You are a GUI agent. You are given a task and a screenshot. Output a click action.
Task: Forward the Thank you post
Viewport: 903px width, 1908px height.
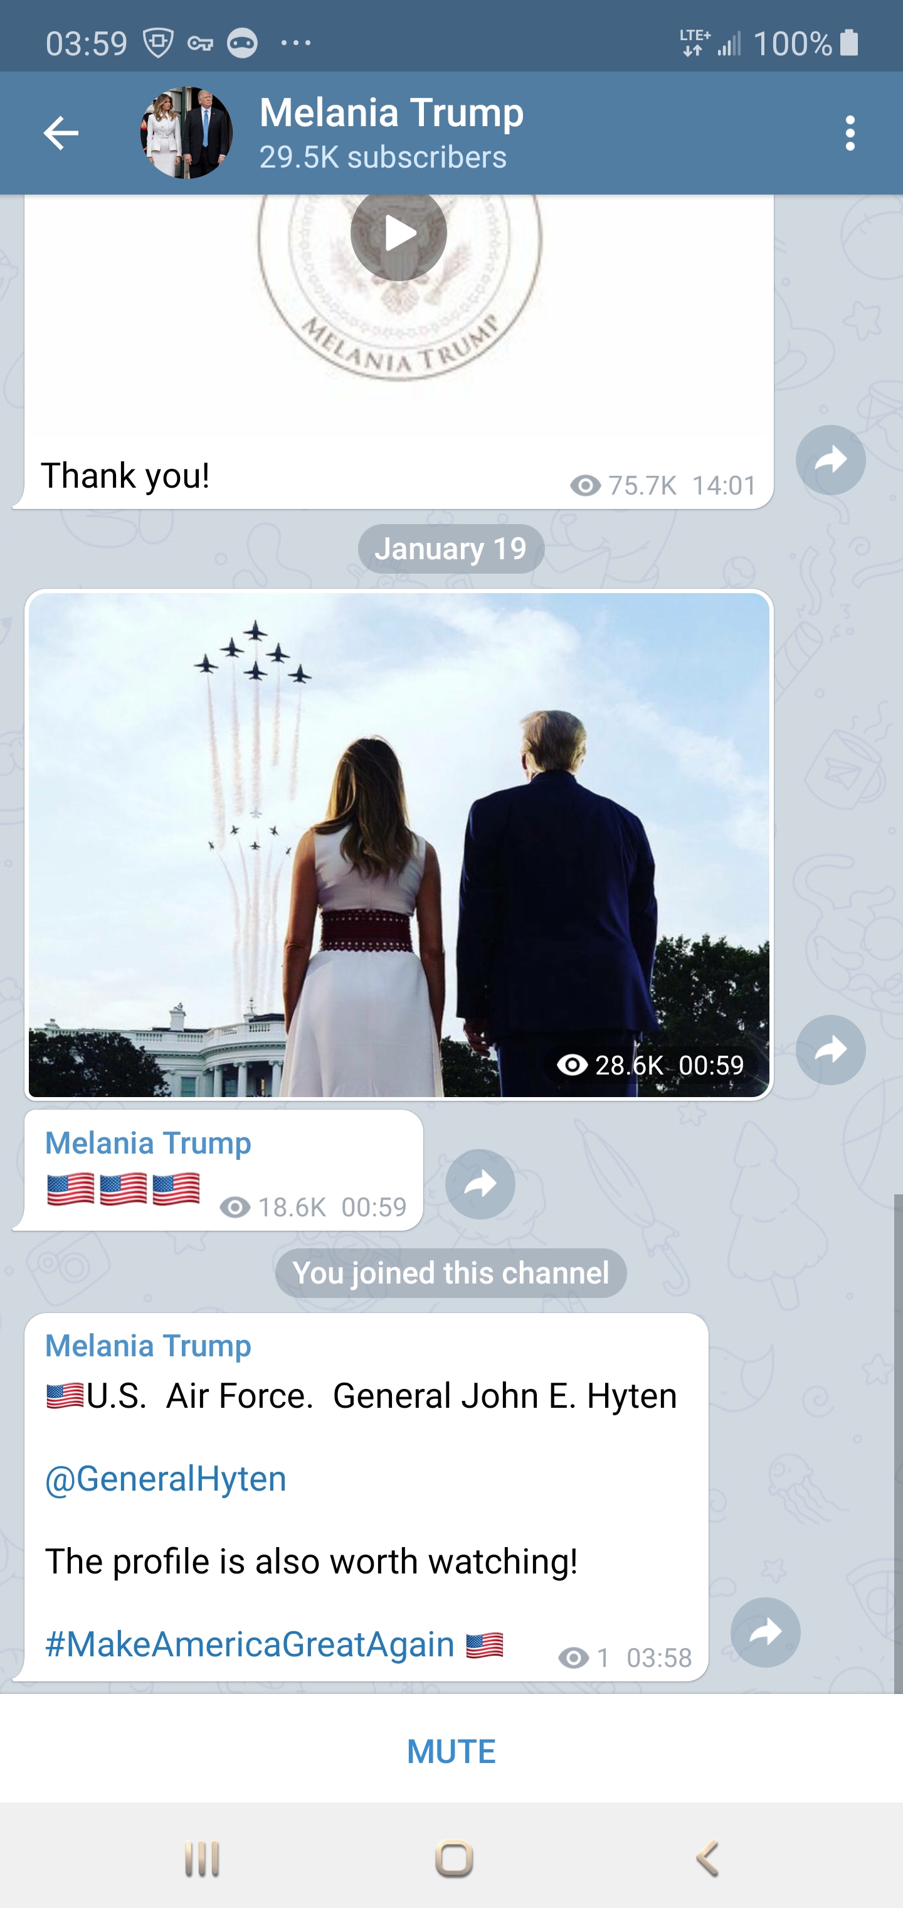[x=830, y=460]
